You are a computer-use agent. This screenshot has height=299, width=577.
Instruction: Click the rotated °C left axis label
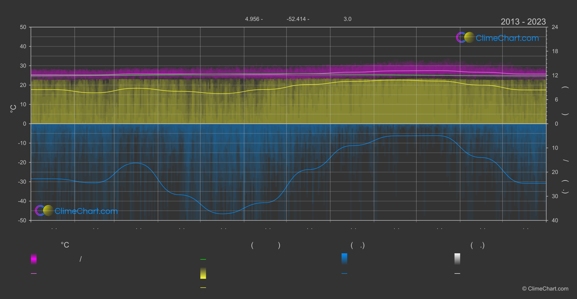tap(13, 108)
